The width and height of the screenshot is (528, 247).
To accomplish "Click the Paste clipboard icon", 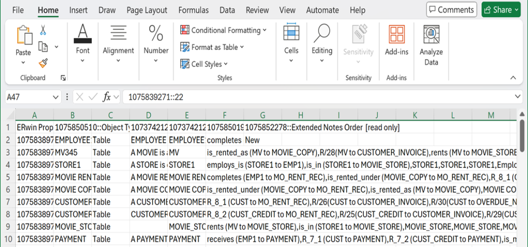I will [23, 36].
